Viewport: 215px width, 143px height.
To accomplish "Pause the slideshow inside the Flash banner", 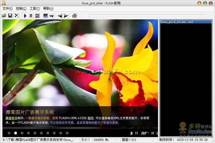I will click(137, 133).
